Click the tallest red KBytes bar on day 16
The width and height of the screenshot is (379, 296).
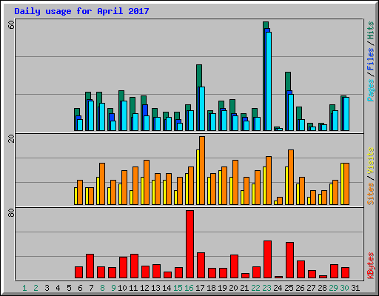click(x=189, y=244)
